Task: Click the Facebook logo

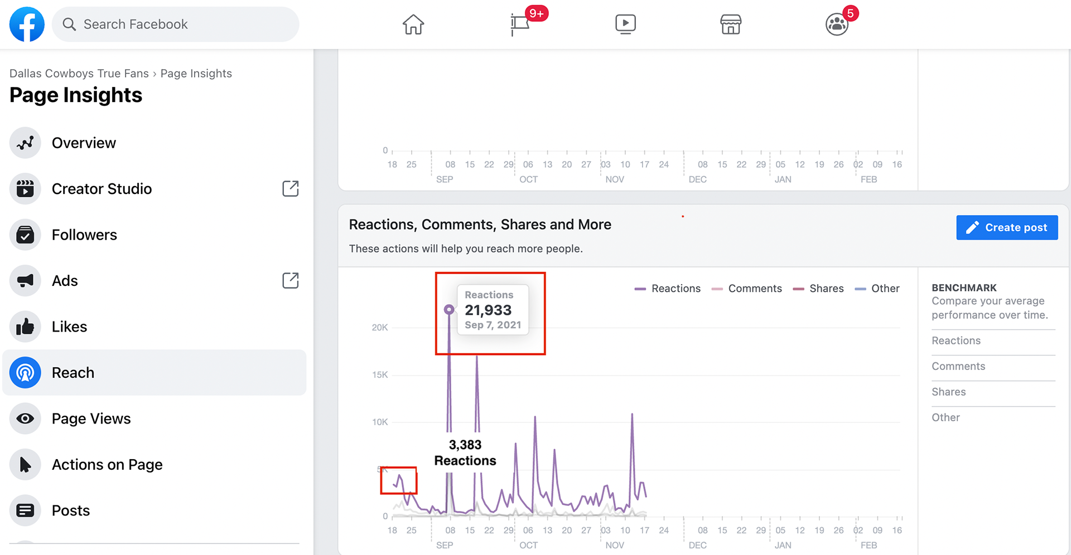Action: click(x=27, y=24)
